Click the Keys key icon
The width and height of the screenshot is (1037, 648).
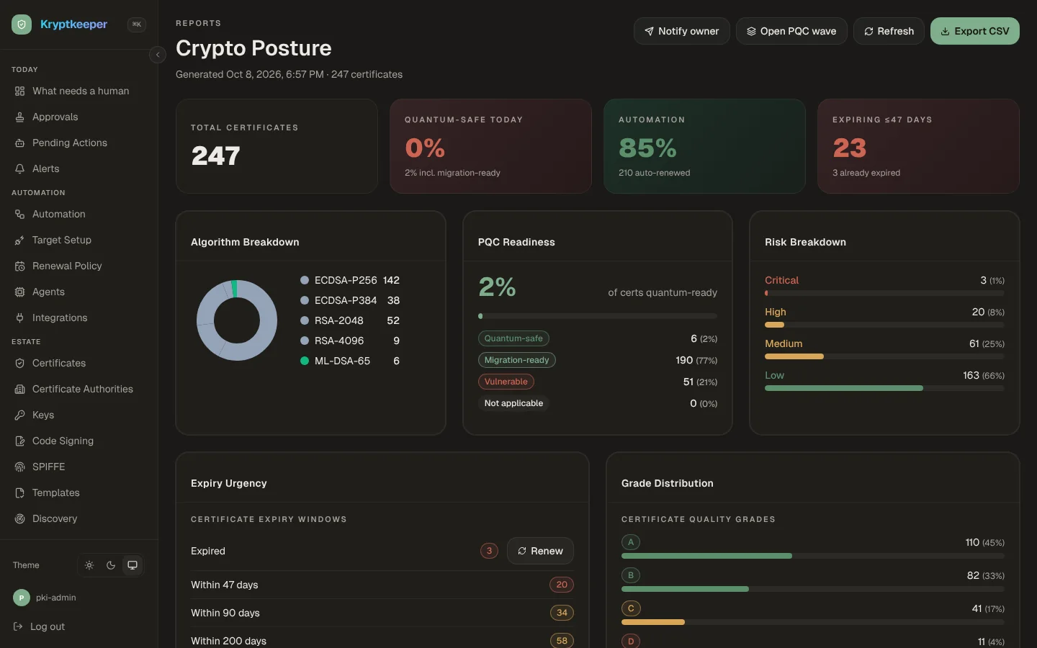click(19, 415)
